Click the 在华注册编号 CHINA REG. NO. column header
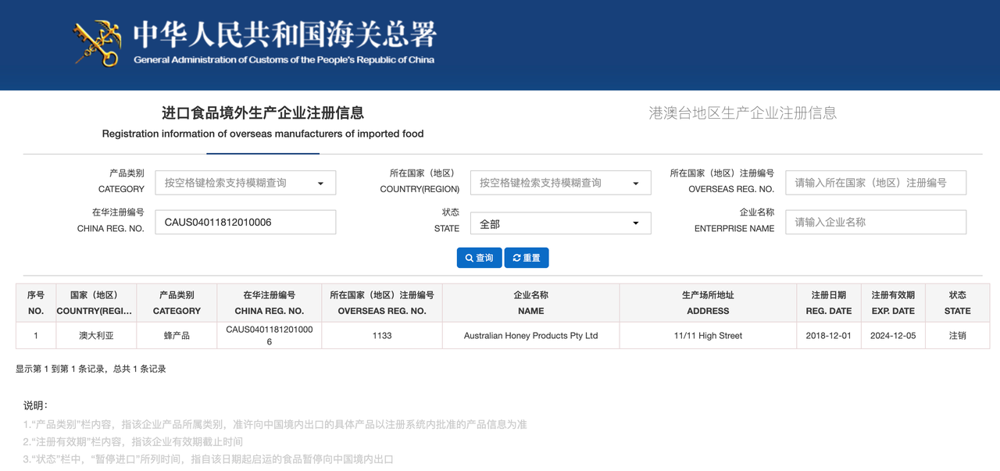The width and height of the screenshot is (1000, 471). 270,303
